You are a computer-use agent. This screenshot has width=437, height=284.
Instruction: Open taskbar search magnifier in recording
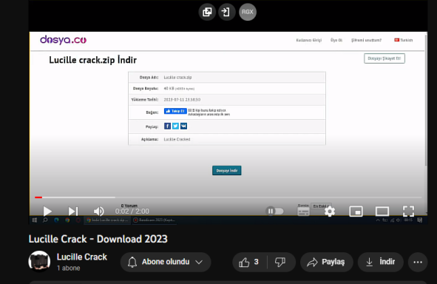(x=45, y=220)
